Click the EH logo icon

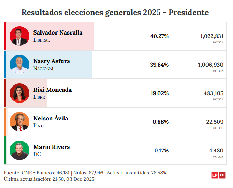(222, 175)
